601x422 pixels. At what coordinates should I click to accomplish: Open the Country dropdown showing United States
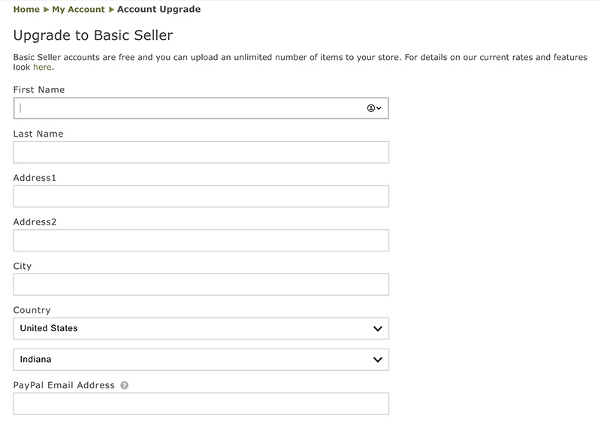click(x=201, y=328)
